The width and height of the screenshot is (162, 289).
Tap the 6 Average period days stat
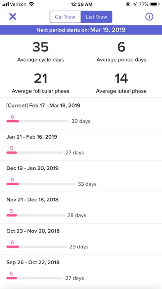coord(121,52)
